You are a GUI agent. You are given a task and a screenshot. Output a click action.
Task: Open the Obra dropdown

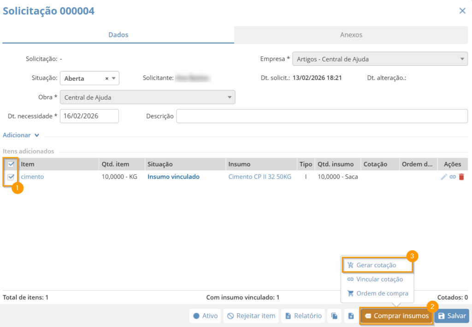[x=147, y=98]
